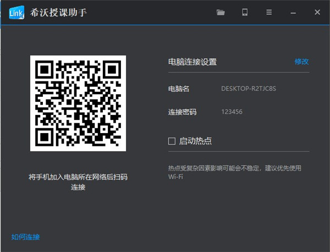Close the 希沃授课助手 window
This screenshot has width=330, height=252.
coord(317,12)
